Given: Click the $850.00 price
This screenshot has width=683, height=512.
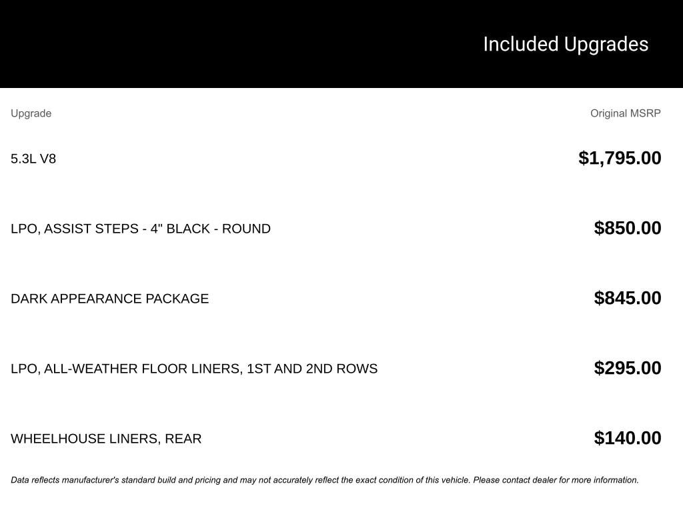Looking at the screenshot, I should (628, 228).
